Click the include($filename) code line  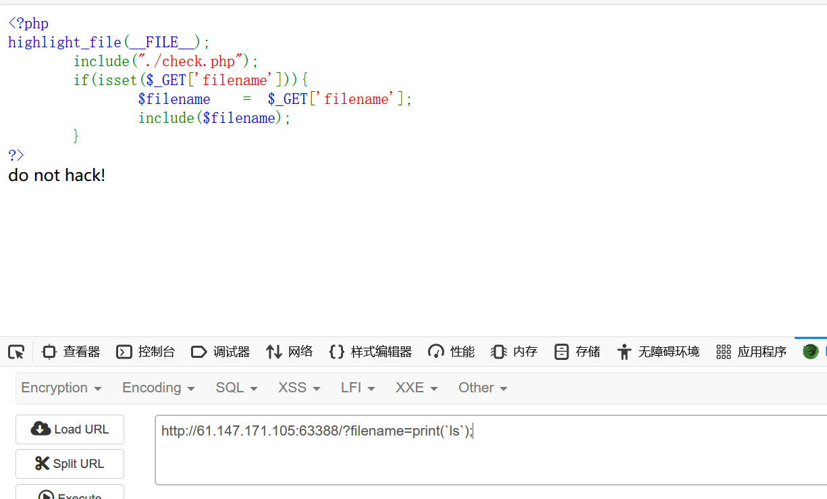tap(215, 118)
